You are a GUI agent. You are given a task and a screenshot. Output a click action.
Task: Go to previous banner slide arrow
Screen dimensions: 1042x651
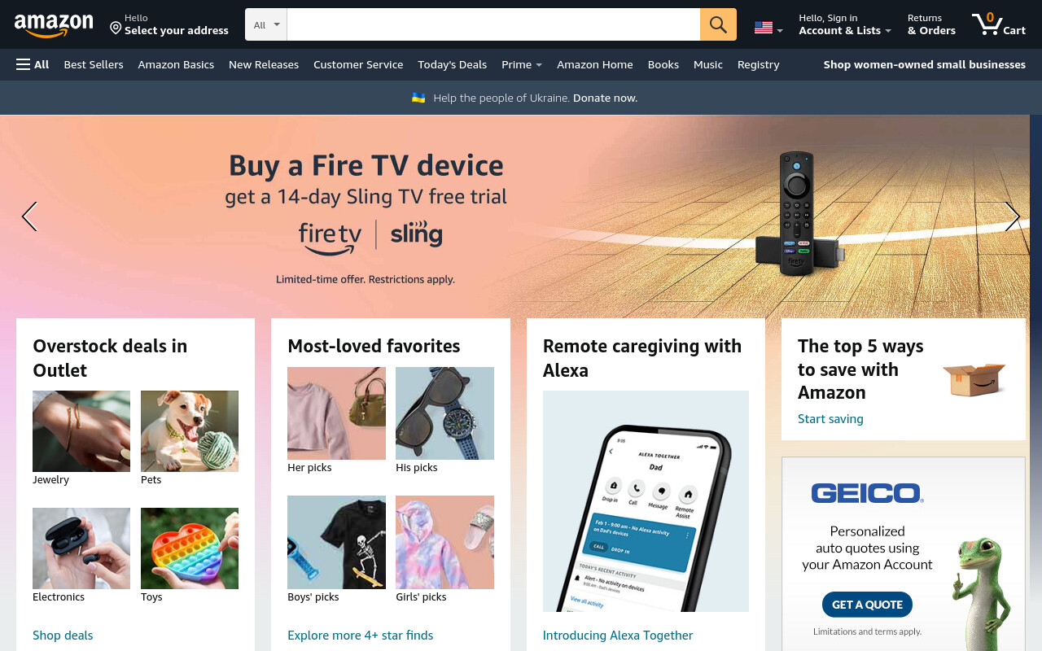point(29,216)
